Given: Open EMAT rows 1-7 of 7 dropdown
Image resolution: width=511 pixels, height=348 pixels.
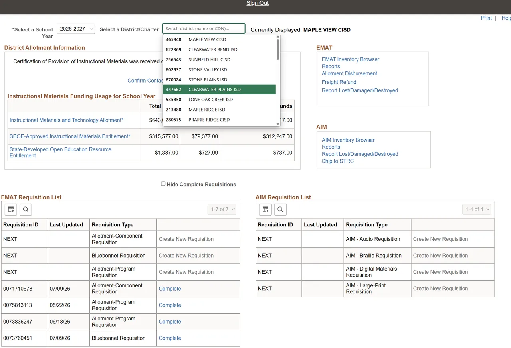Looking at the screenshot, I should pos(222,209).
